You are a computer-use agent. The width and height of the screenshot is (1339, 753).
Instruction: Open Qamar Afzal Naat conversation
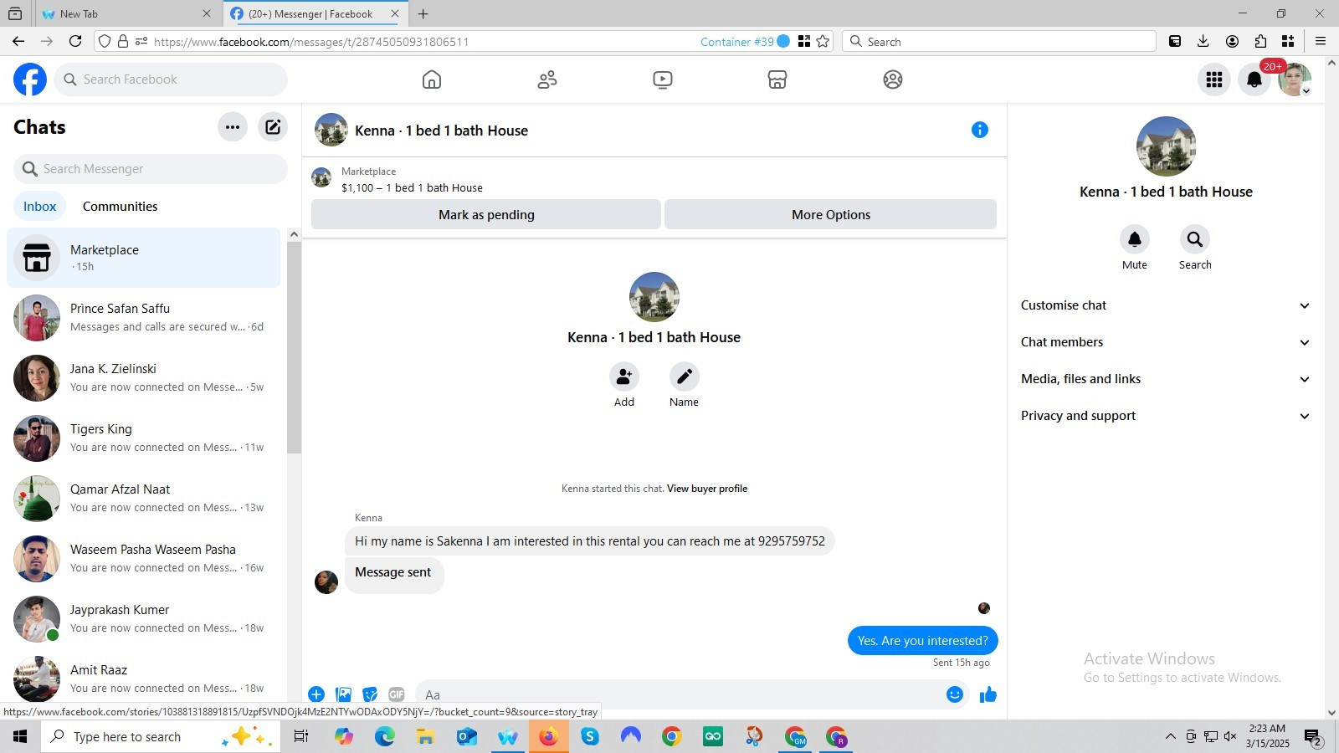point(144,499)
